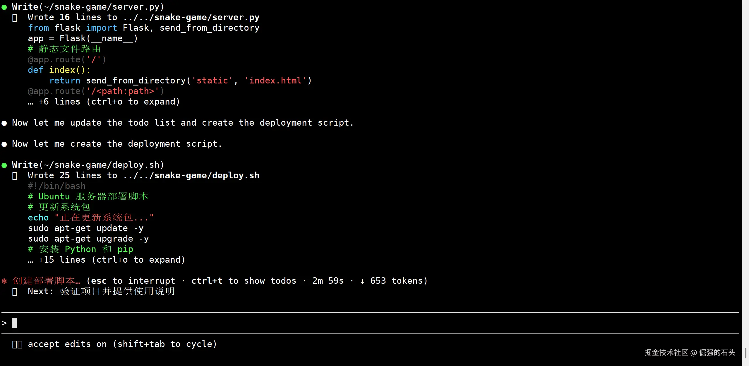749x366 pixels.
Task: Click the esc to interrupt hint text
Action: coord(133,281)
